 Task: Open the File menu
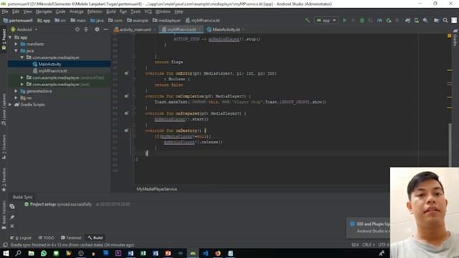click(5, 11)
